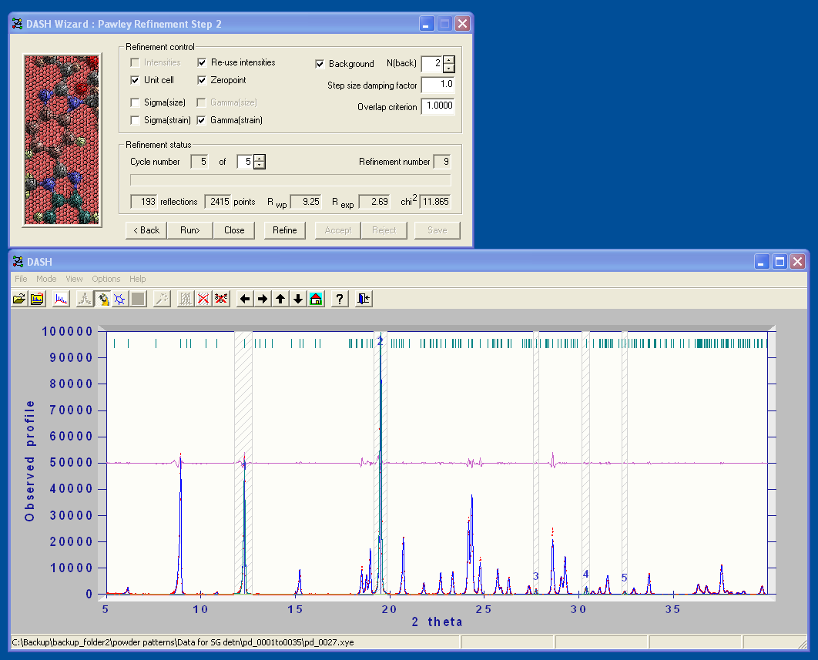This screenshot has width=818, height=660.
Task: Click the right arrow pan button
Action: (263, 299)
